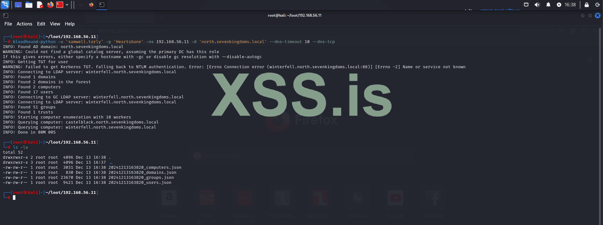Image resolution: width=603 pixels, height=225 pixels.
Task: Click the Show Desktop panel icon
Action: (x=18, y=5)
